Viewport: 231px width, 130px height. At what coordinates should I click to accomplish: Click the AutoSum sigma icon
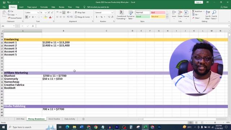pos(193,11)
